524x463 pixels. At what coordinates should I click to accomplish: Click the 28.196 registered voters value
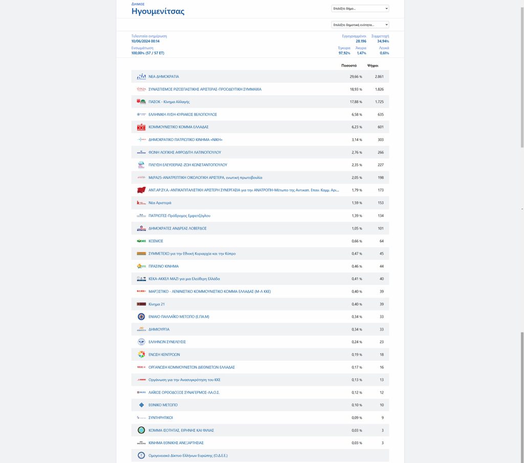pyautogui.click(x=361, y=41)
